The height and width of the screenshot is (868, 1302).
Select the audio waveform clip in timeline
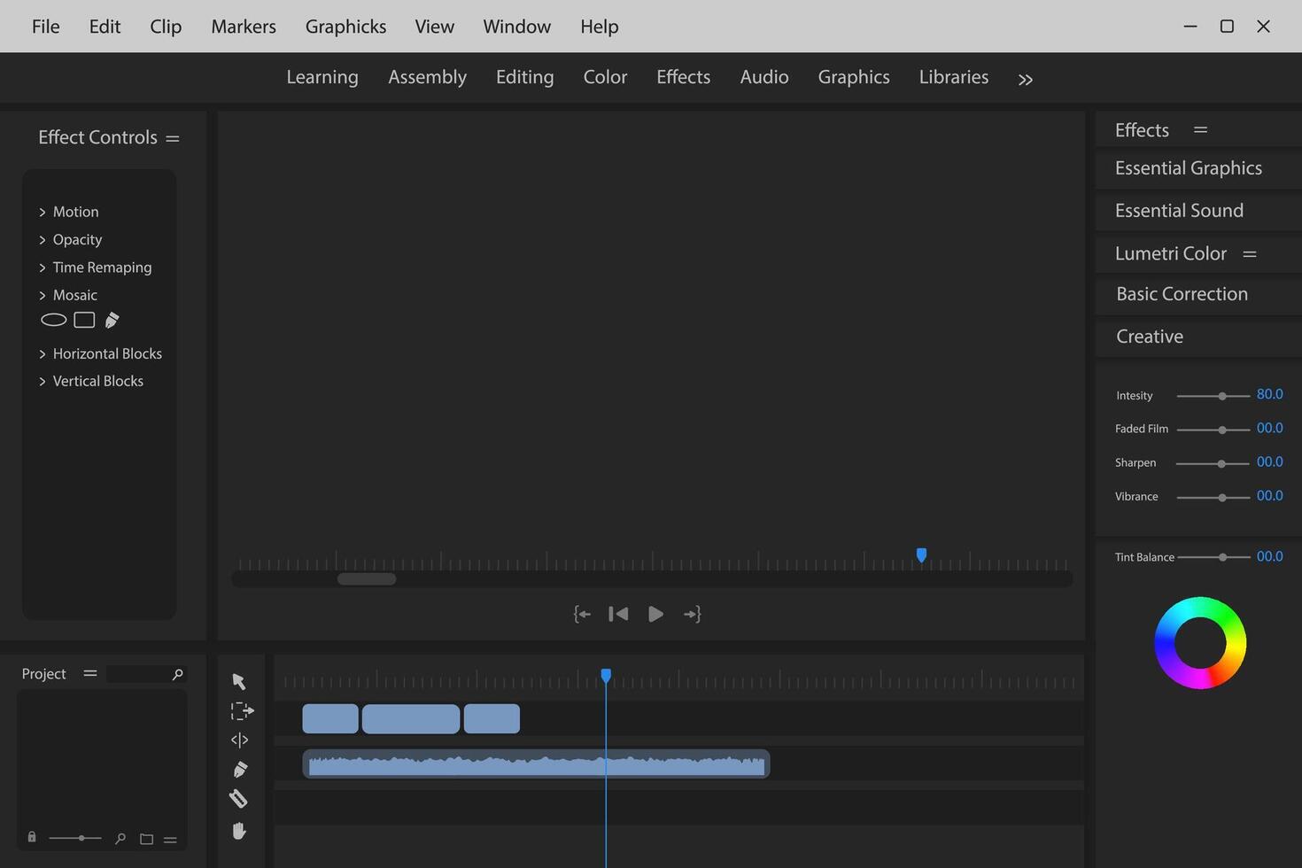[x=536, y=763]
